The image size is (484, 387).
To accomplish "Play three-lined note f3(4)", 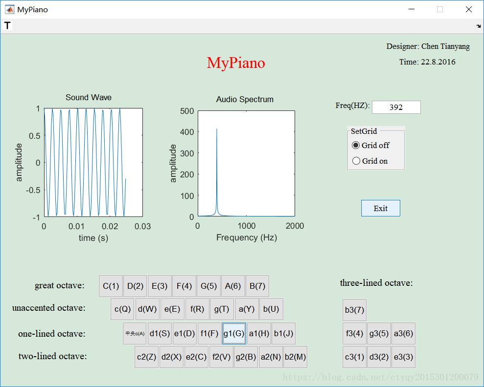I will (354, 333).
